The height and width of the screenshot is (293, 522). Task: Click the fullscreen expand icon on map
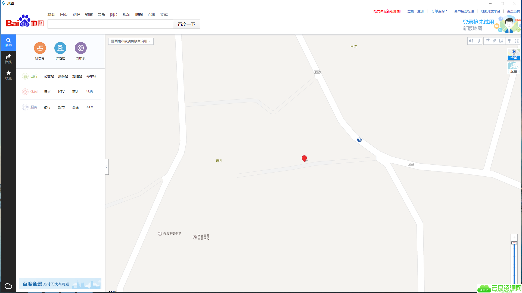(517, 41)
